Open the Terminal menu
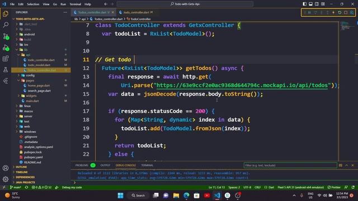Screen dimensions: 358x201 [75, 4]
